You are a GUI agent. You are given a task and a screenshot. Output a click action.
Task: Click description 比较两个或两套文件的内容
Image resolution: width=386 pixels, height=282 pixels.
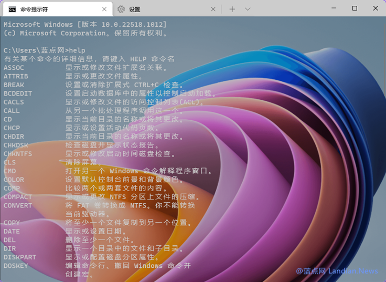pyautogui.click(x=116, y=188)
